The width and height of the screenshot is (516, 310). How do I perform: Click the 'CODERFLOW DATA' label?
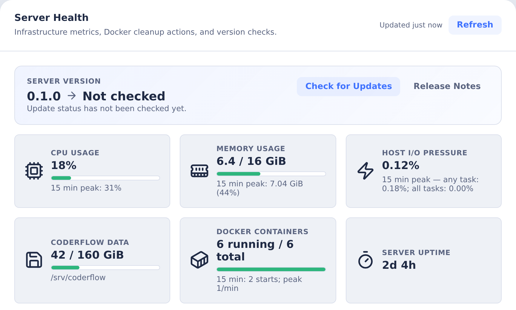[x=90, y=243]
